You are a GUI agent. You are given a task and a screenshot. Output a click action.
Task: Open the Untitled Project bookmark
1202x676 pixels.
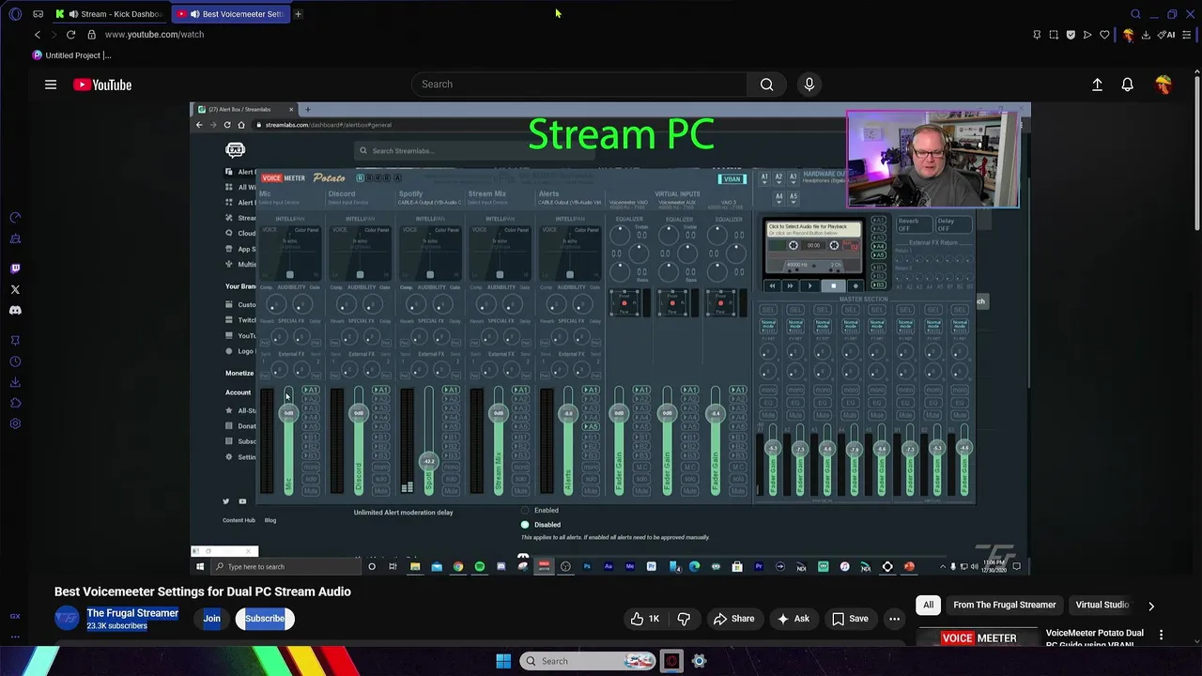[71, 55]
